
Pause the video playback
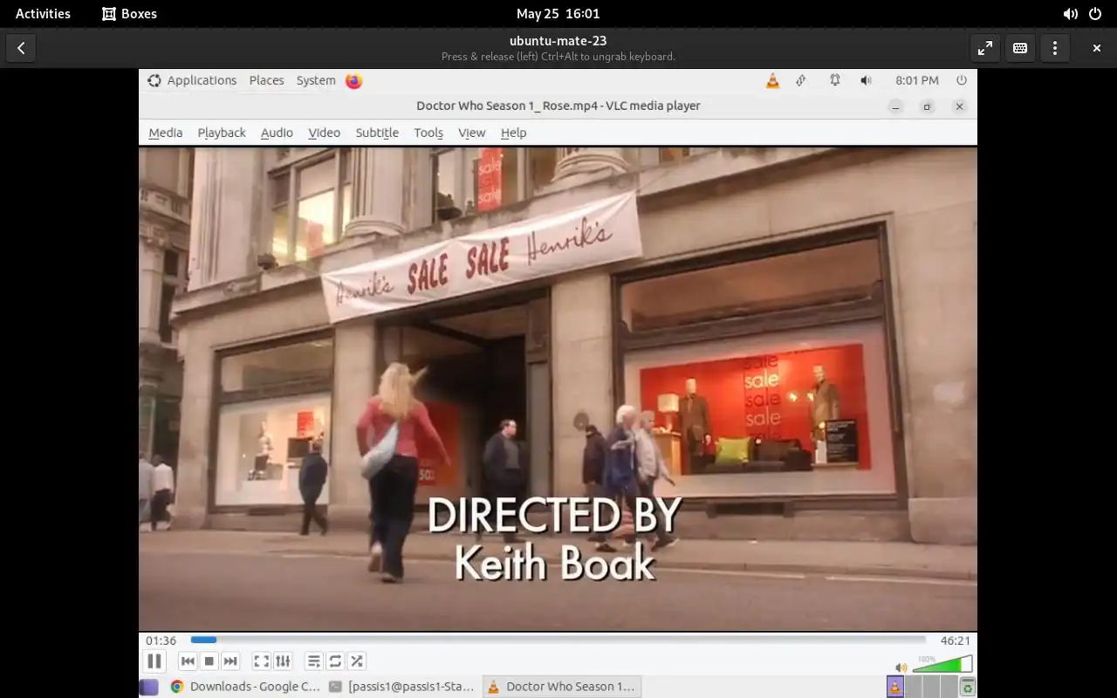pyautogui.click(x=154, y=661)
